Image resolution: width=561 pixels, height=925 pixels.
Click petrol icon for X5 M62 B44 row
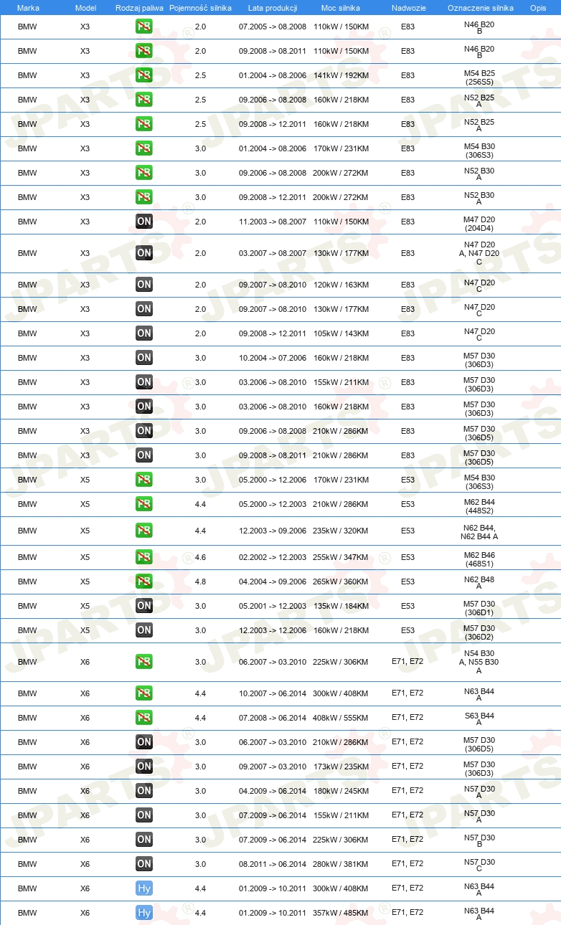pyautogui.click(x=144, y=504)
